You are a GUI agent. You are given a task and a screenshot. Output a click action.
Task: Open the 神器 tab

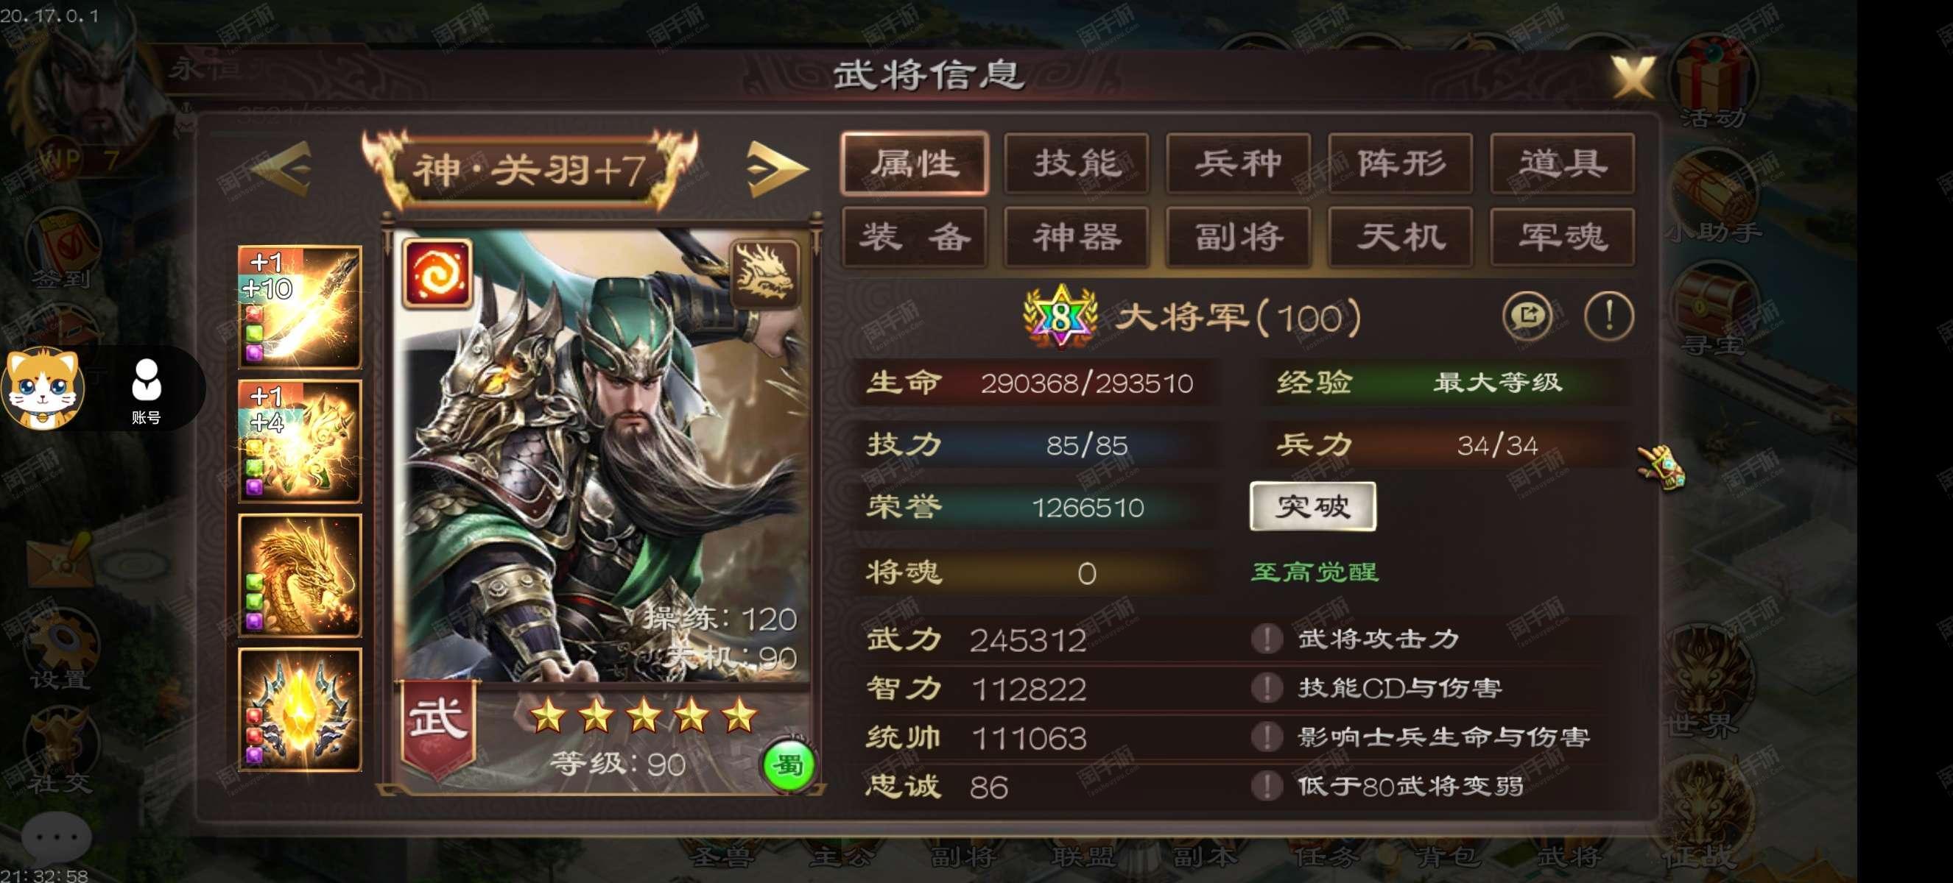[x=1077, y=237]
